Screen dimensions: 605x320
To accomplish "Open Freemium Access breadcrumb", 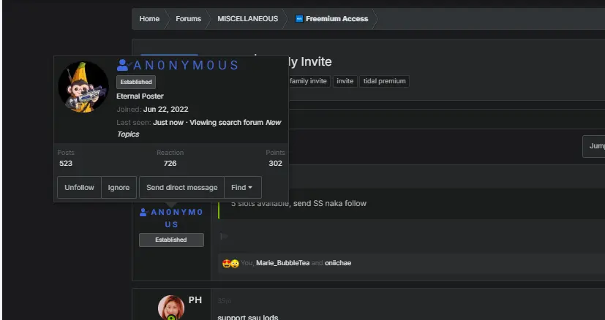I will coord(337,19).
